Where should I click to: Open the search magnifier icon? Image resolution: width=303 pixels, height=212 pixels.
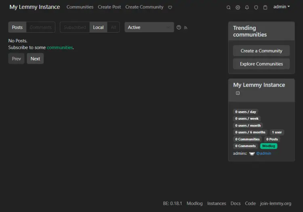click(x=228, y=8)
